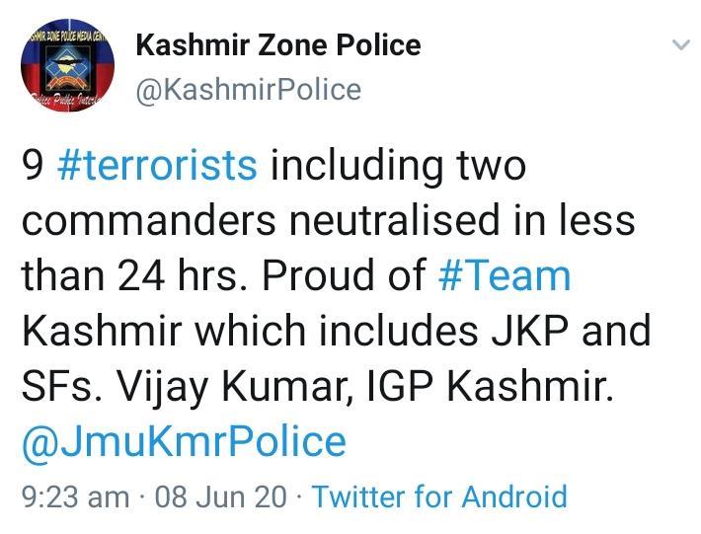The height and width of the screenshot is (534, 701).
Task: Open the Twitter for Android source link
Action: tap(440, 496)
